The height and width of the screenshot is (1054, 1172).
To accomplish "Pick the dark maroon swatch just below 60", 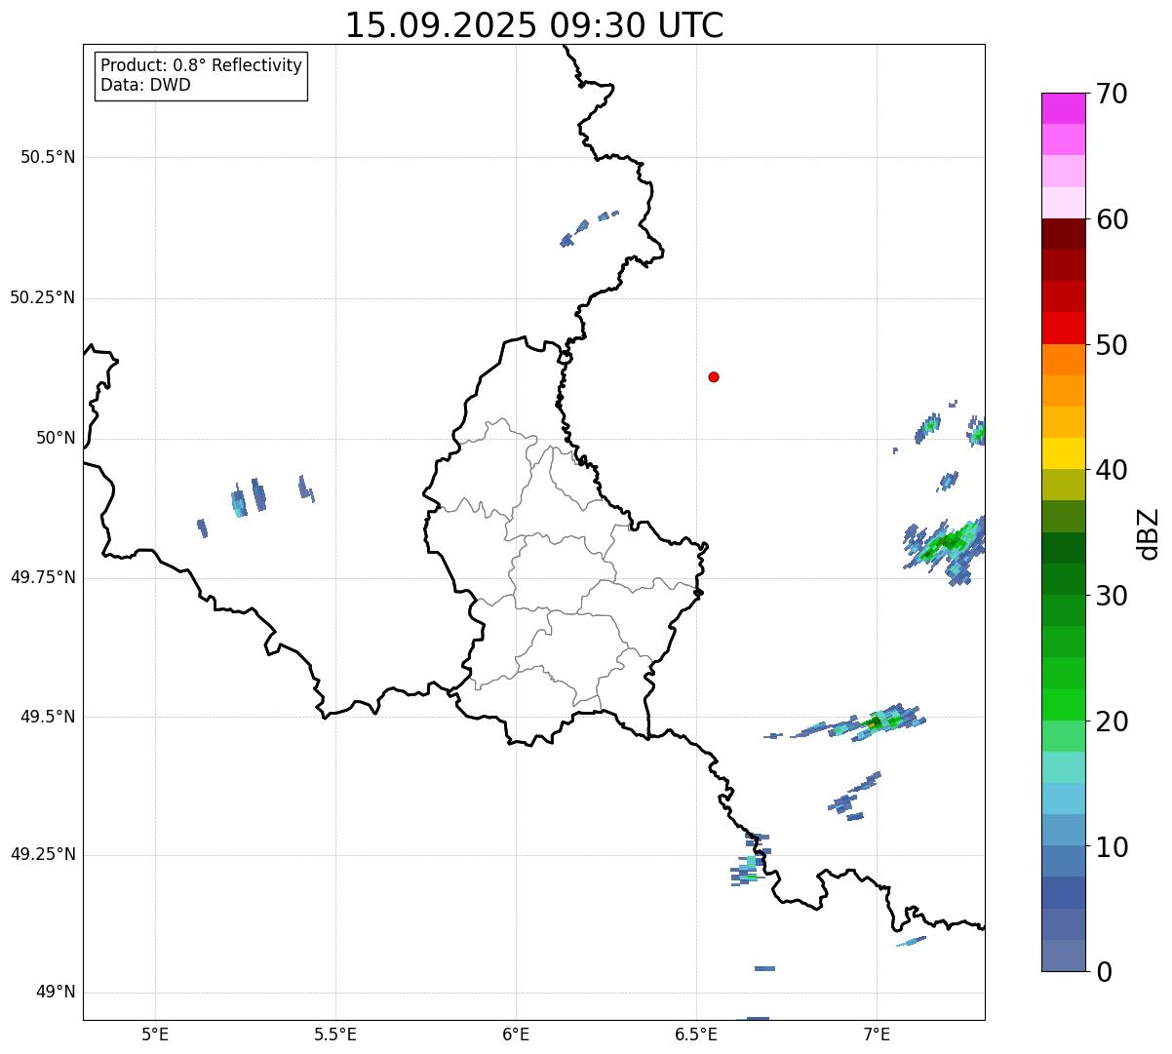I will tap(1063, 234).
